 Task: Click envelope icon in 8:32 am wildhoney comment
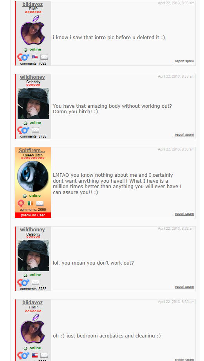tap(35, 282)
